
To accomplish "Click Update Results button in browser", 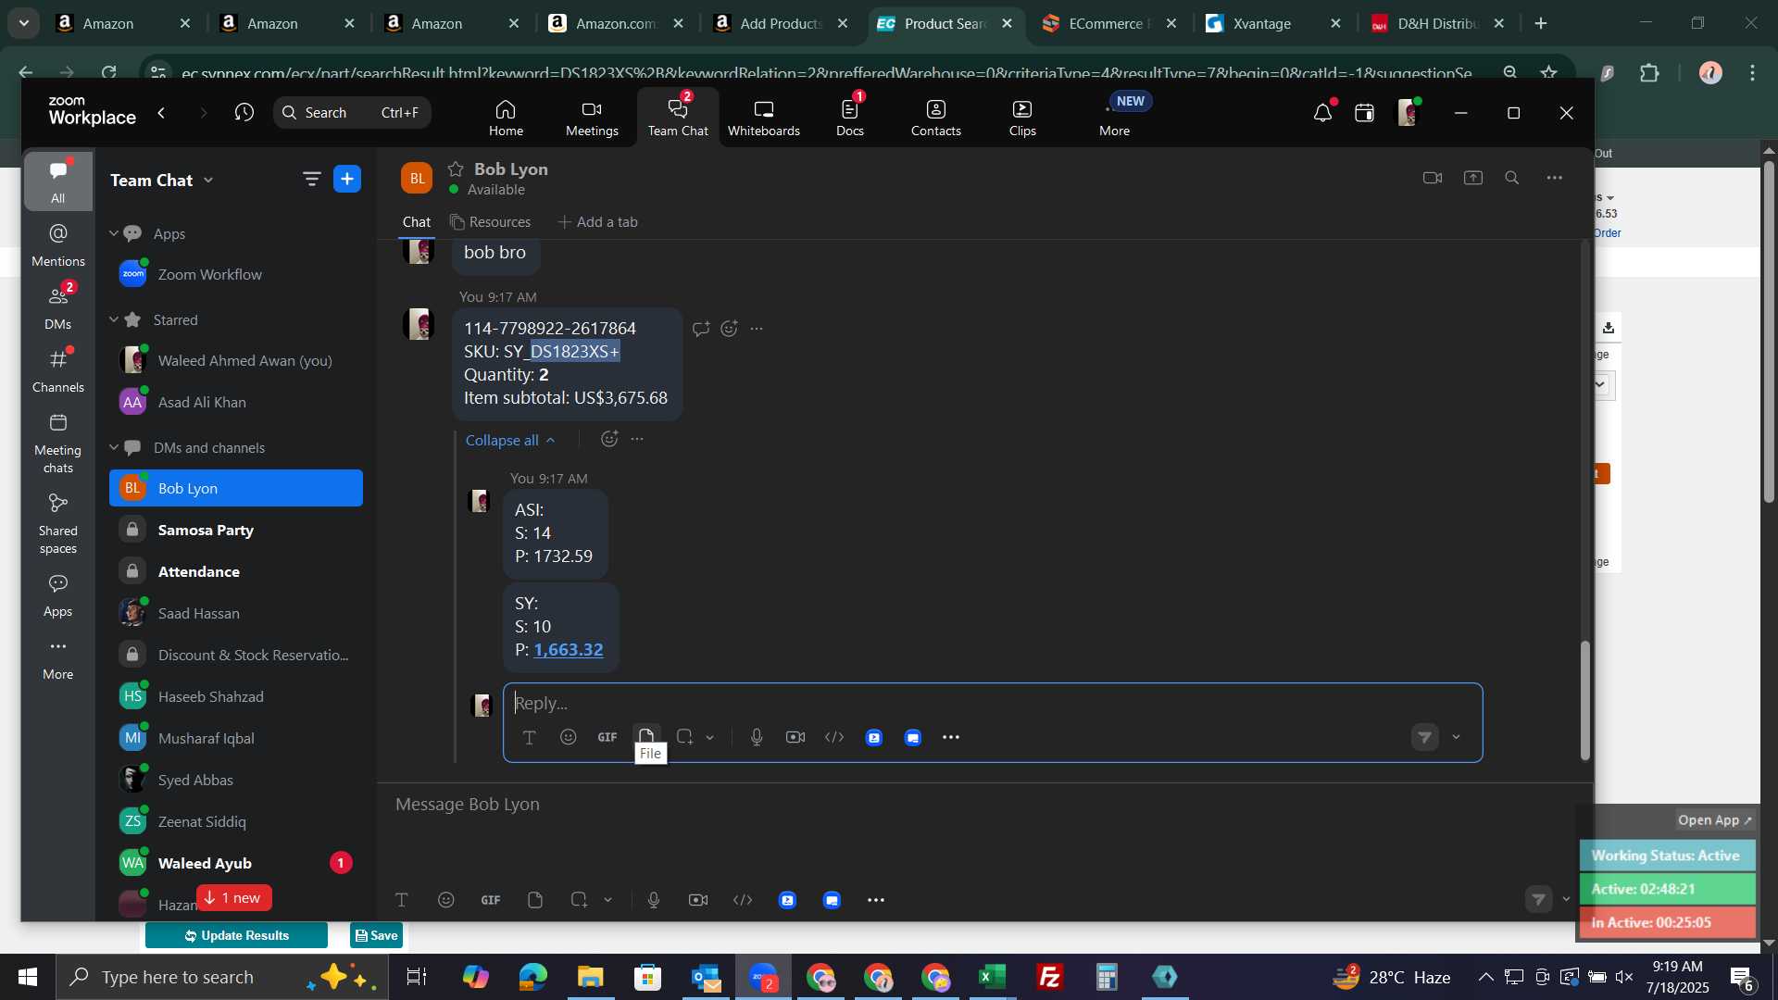I will pyautogui.click(x=236, y=935).
